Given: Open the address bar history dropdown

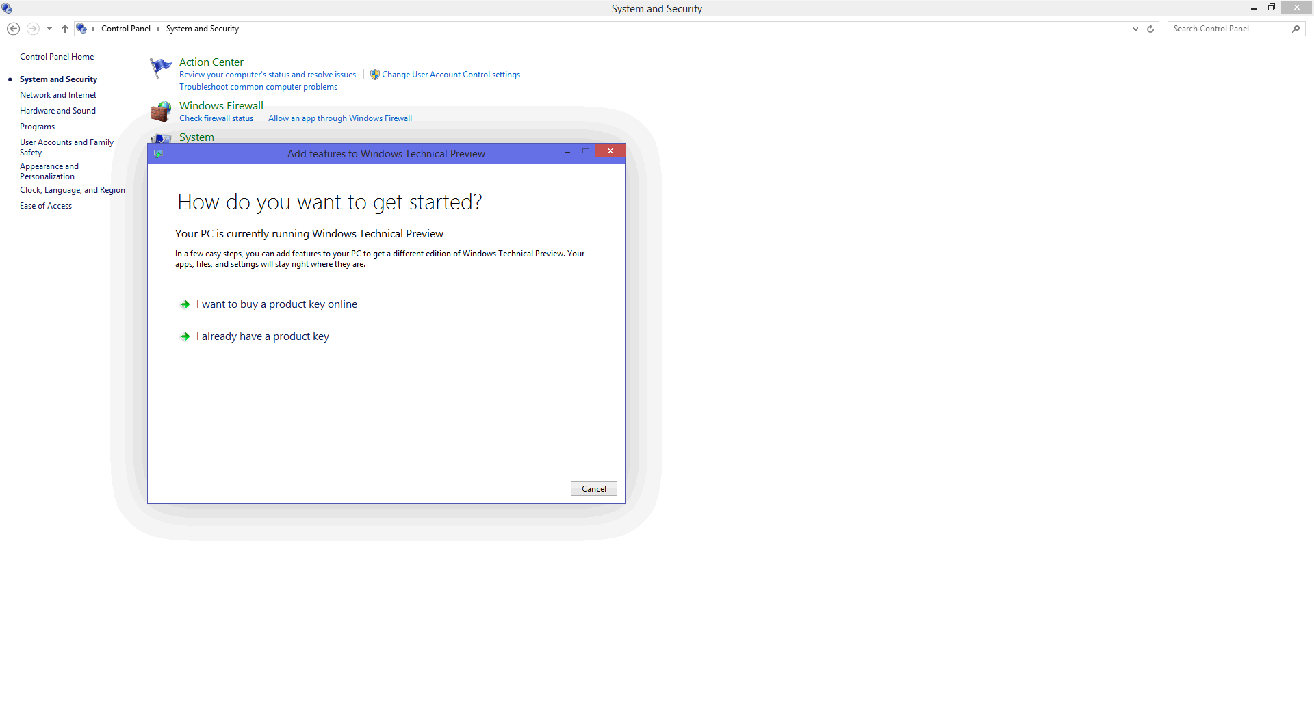Looking at the screenshot, I should (1135, 29).
